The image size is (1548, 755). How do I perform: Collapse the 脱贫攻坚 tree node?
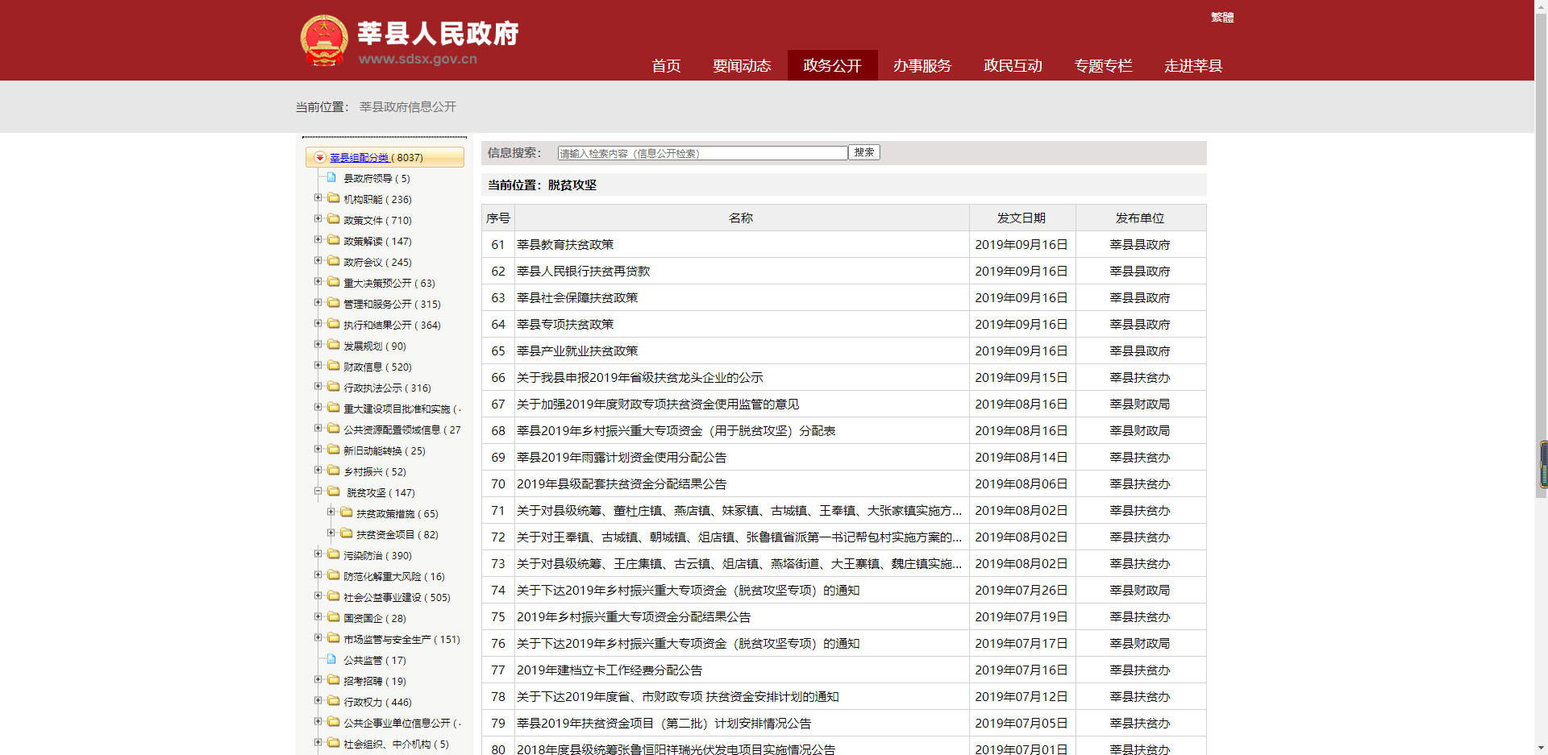[x=318, y=492]
